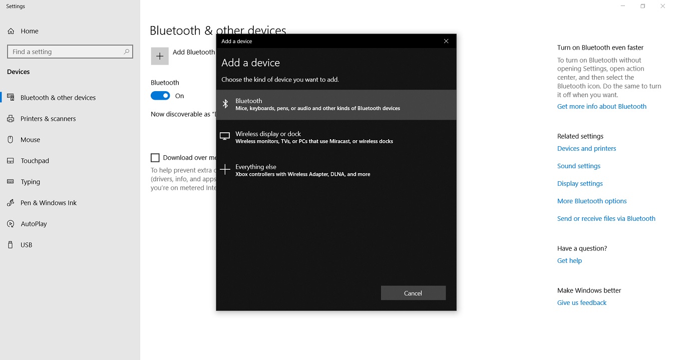This screenshot has width=673, height=360.
Task: Click 'Wireless monitors, TVs, or PCs' description text
Action: (314, 141)
